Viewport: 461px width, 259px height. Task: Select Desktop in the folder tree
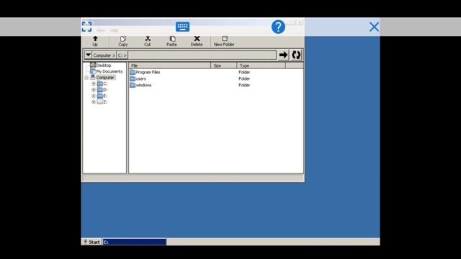coord(104,65)
